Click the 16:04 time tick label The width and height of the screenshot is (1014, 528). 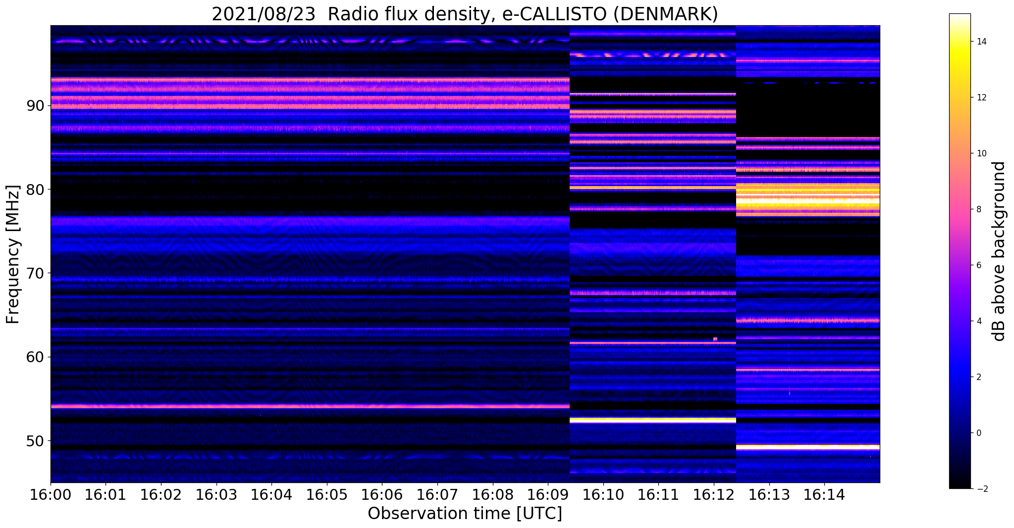pyautogui.click(x=271, y=494)
